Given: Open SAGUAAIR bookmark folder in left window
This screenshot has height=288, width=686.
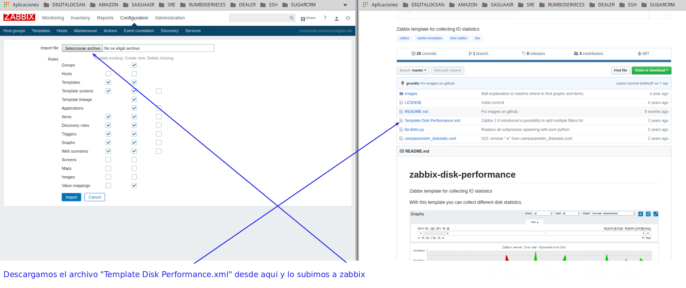Looking at the screenshot, I should click(x=138, y=5).
